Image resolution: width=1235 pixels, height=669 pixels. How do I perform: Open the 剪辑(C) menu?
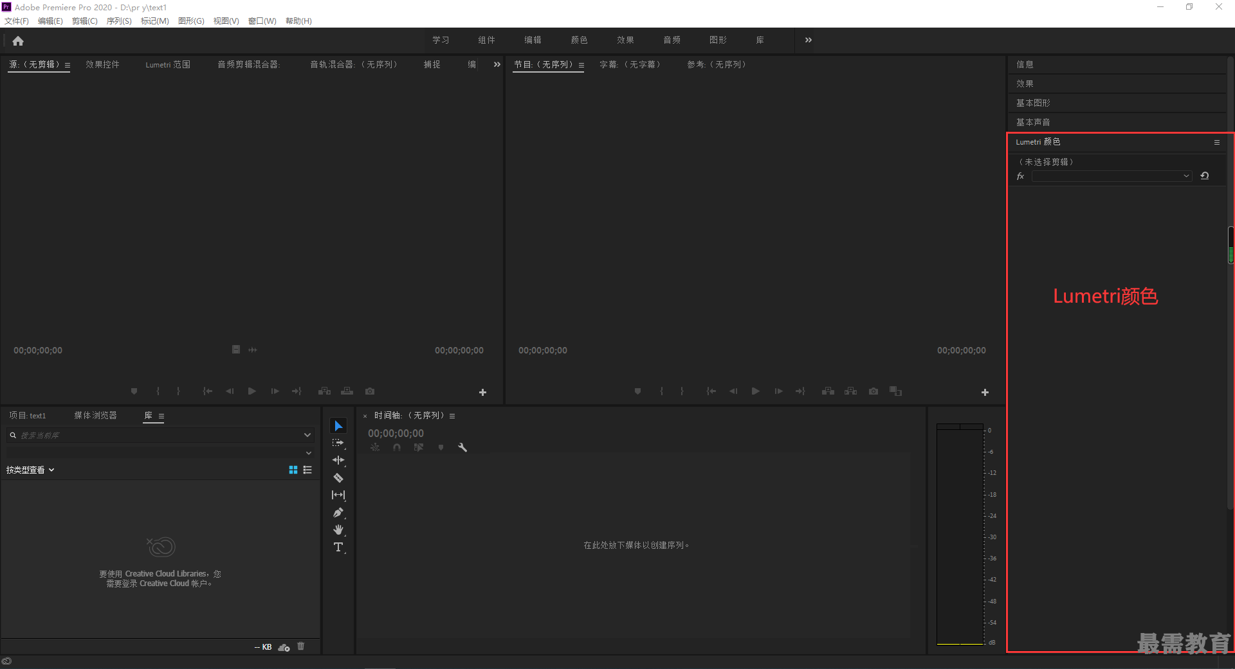84,21
